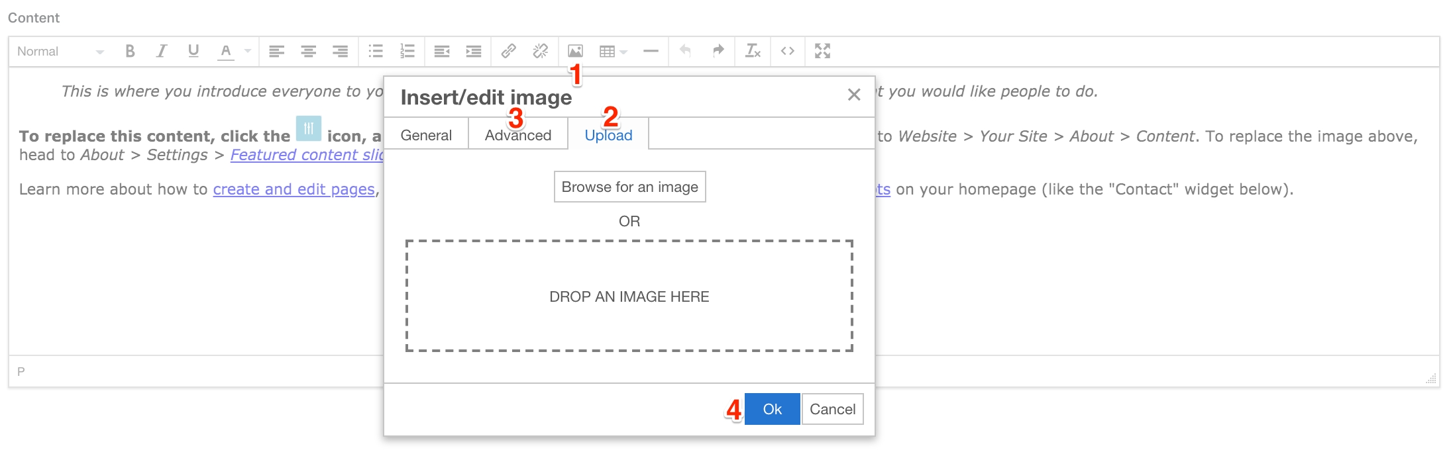This screenshot has width=1451, height=450.
Task: Switch to the General tab
Action: coord(426,135)
